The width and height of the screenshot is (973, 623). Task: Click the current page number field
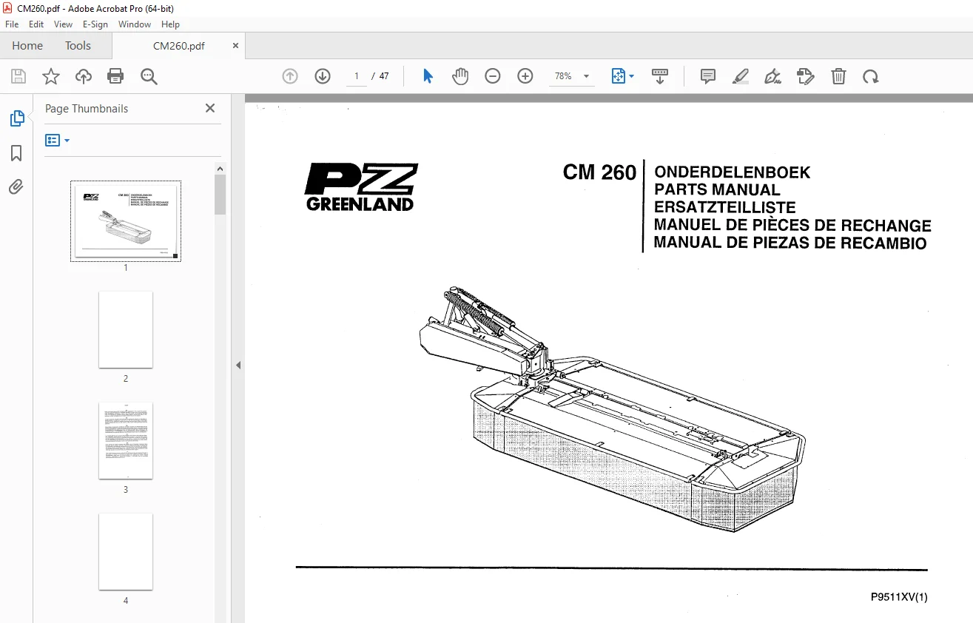click(x=357, y=76)
